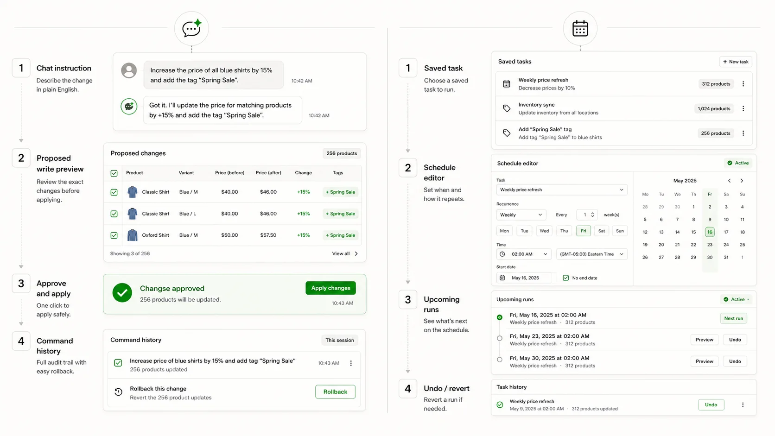This screenshot has height=436, width=775.
Task: Uncheck Classic Shirt Blue / L row
Action: point(114,214)
